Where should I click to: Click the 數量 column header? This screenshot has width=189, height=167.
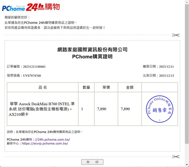point(86,87)
